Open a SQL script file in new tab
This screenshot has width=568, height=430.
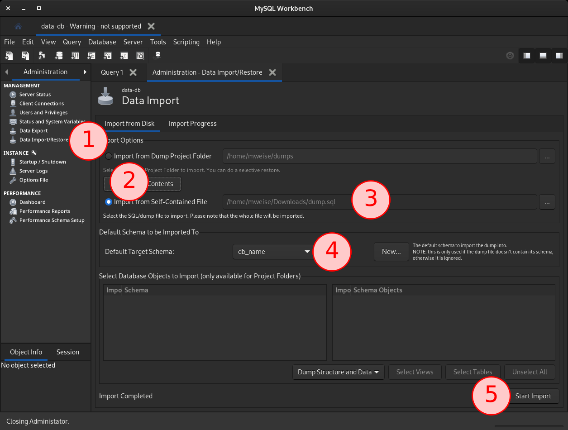coord(25,55)
